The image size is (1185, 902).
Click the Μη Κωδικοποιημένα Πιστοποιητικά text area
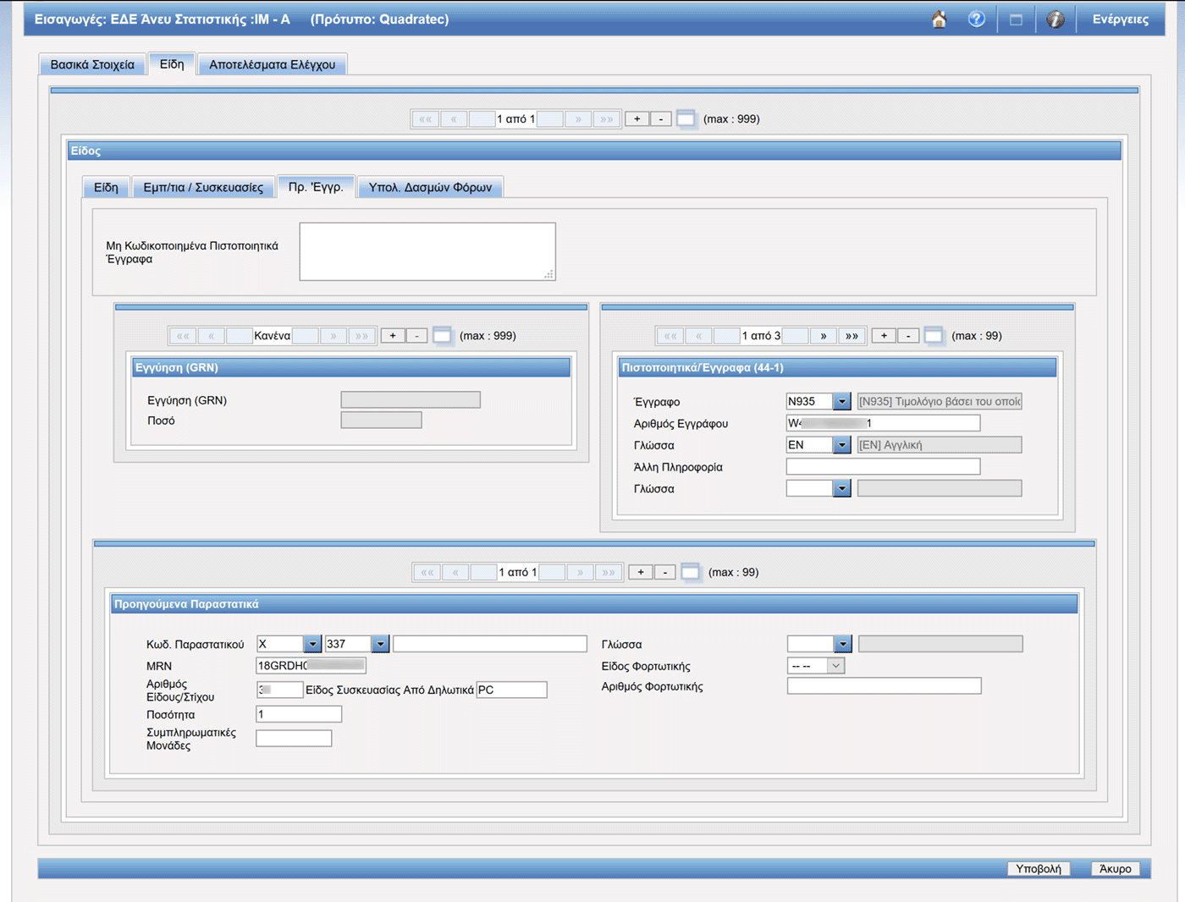[x=427, y=251]
